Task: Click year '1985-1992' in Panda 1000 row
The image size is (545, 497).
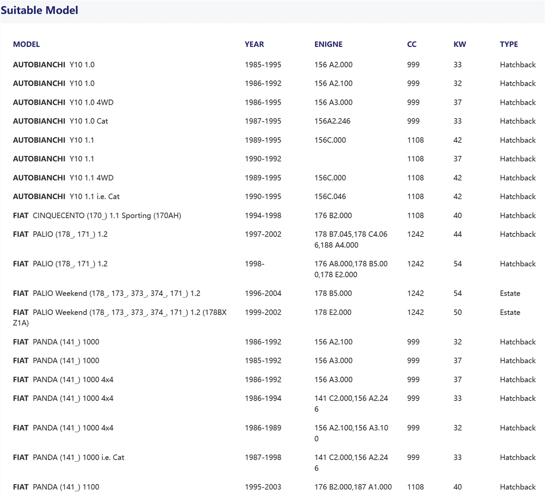Action: pos(263,360)
